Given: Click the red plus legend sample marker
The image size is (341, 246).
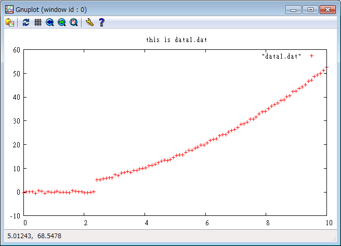Looking at the screenshot, I should (312, 56).
